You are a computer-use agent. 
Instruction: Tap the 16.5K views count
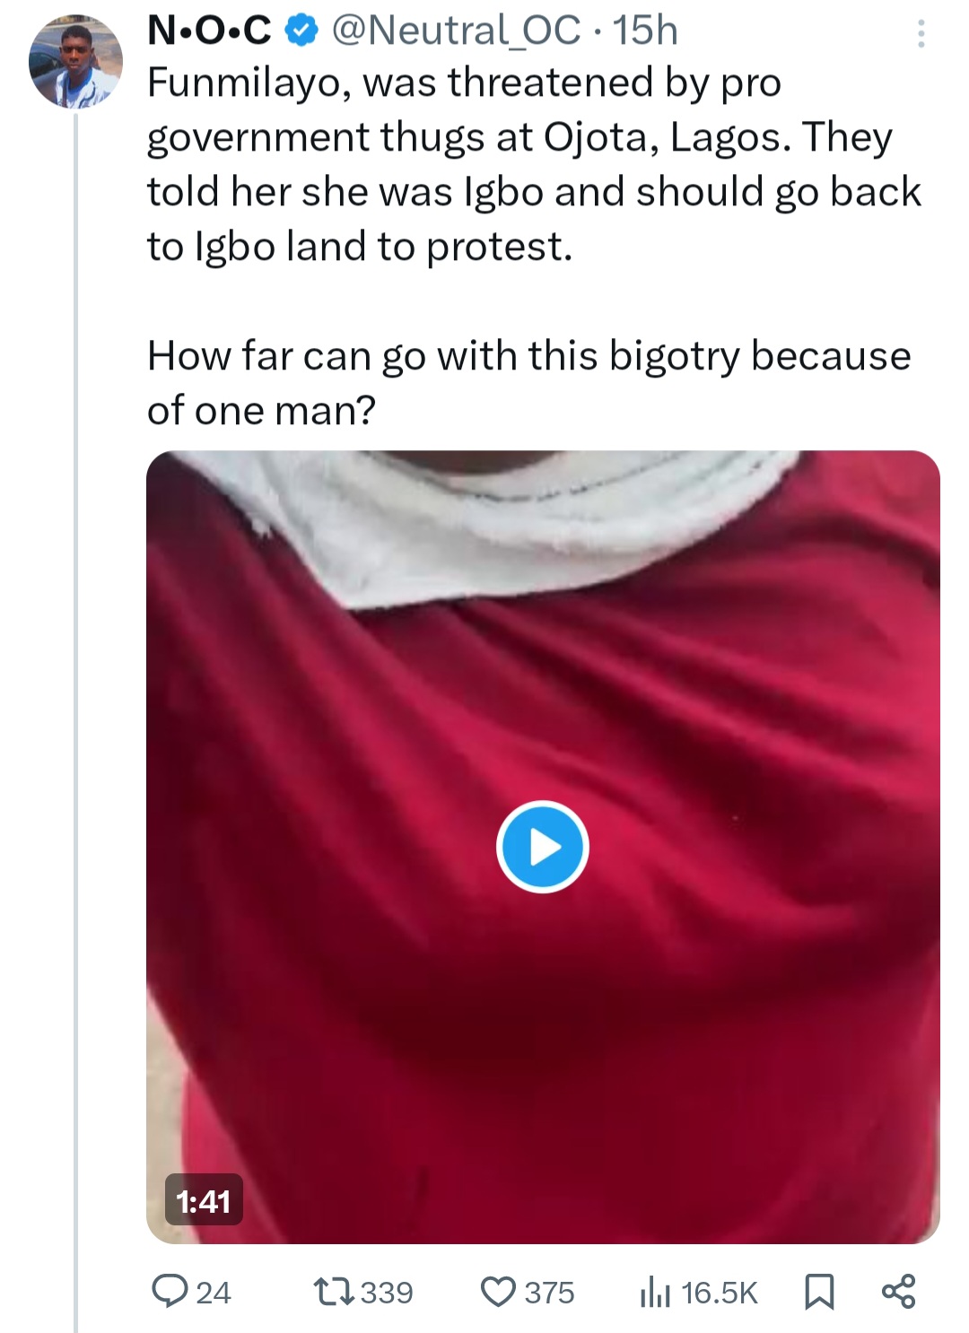click(x=720, y=1293)
